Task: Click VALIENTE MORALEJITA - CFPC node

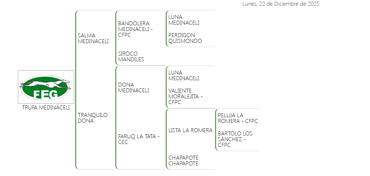Action: click(185, 96)
